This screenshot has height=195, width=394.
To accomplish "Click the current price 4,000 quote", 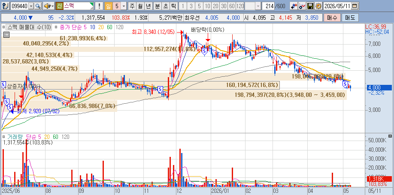I will coord(20,18).
